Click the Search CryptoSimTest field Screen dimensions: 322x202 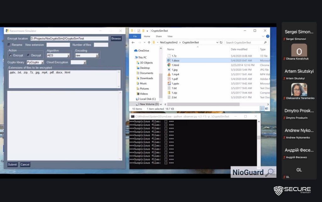(244, 42)
